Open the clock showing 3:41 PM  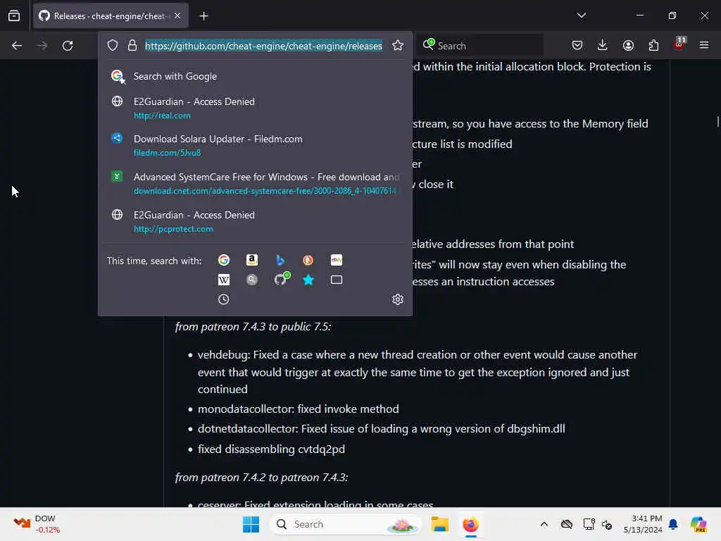click(x=643, y=524)
